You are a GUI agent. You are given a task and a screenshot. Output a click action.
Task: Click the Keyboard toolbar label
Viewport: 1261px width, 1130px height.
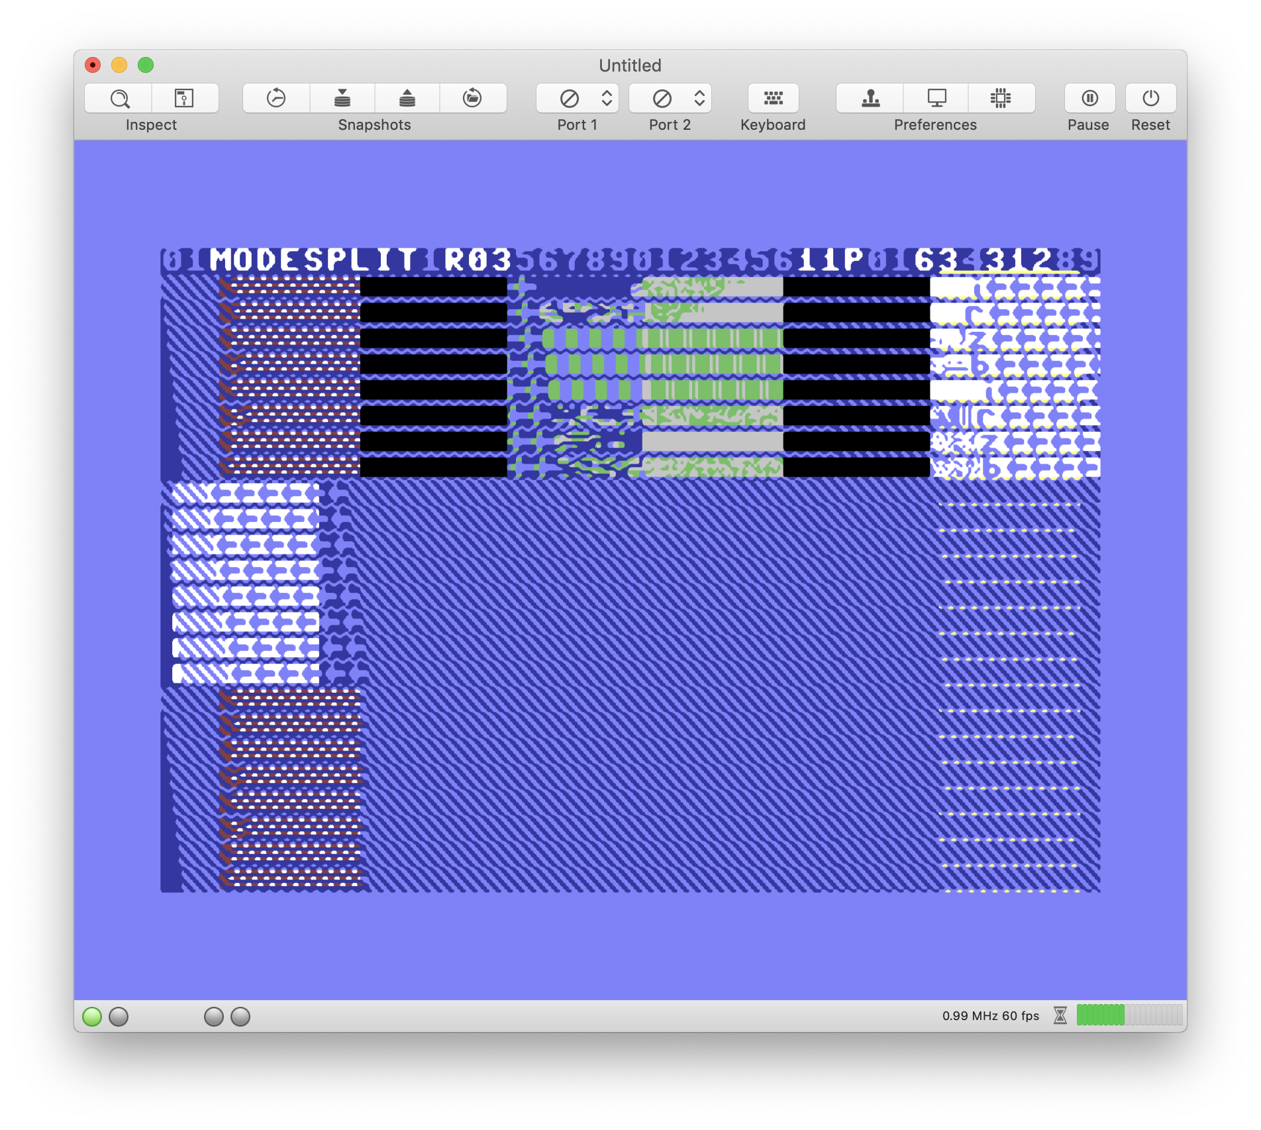[x=773, y=125]
